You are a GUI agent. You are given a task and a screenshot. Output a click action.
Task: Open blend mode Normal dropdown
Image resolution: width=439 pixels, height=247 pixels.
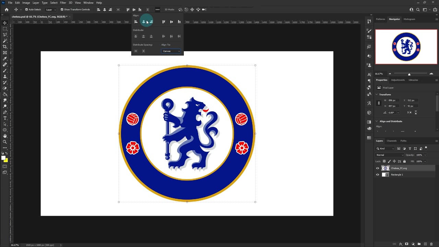click(390, 155)
